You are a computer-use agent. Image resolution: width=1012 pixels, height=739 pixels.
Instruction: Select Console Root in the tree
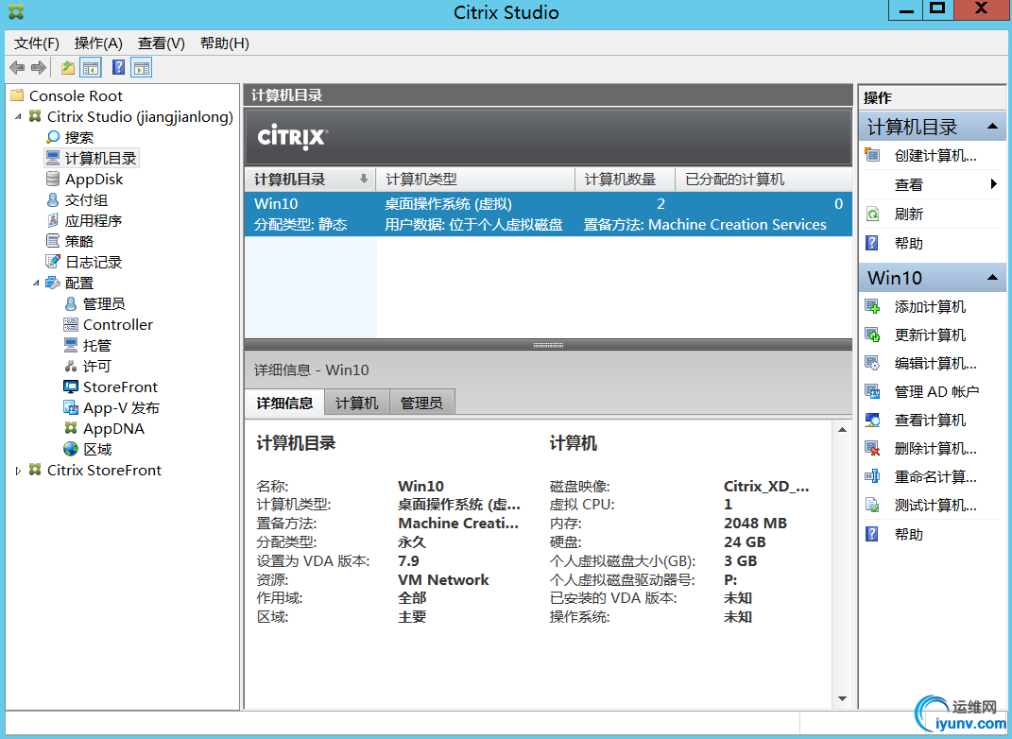[76, 96]
